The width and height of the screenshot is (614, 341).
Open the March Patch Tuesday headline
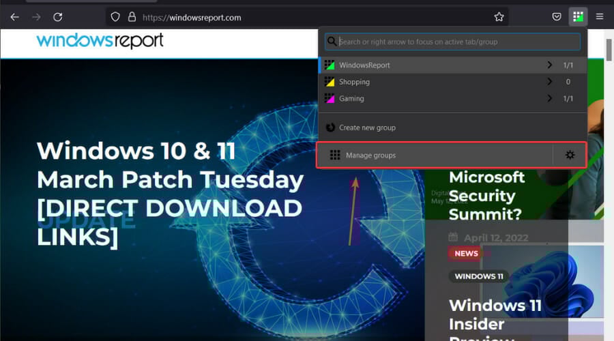(170, 194)
